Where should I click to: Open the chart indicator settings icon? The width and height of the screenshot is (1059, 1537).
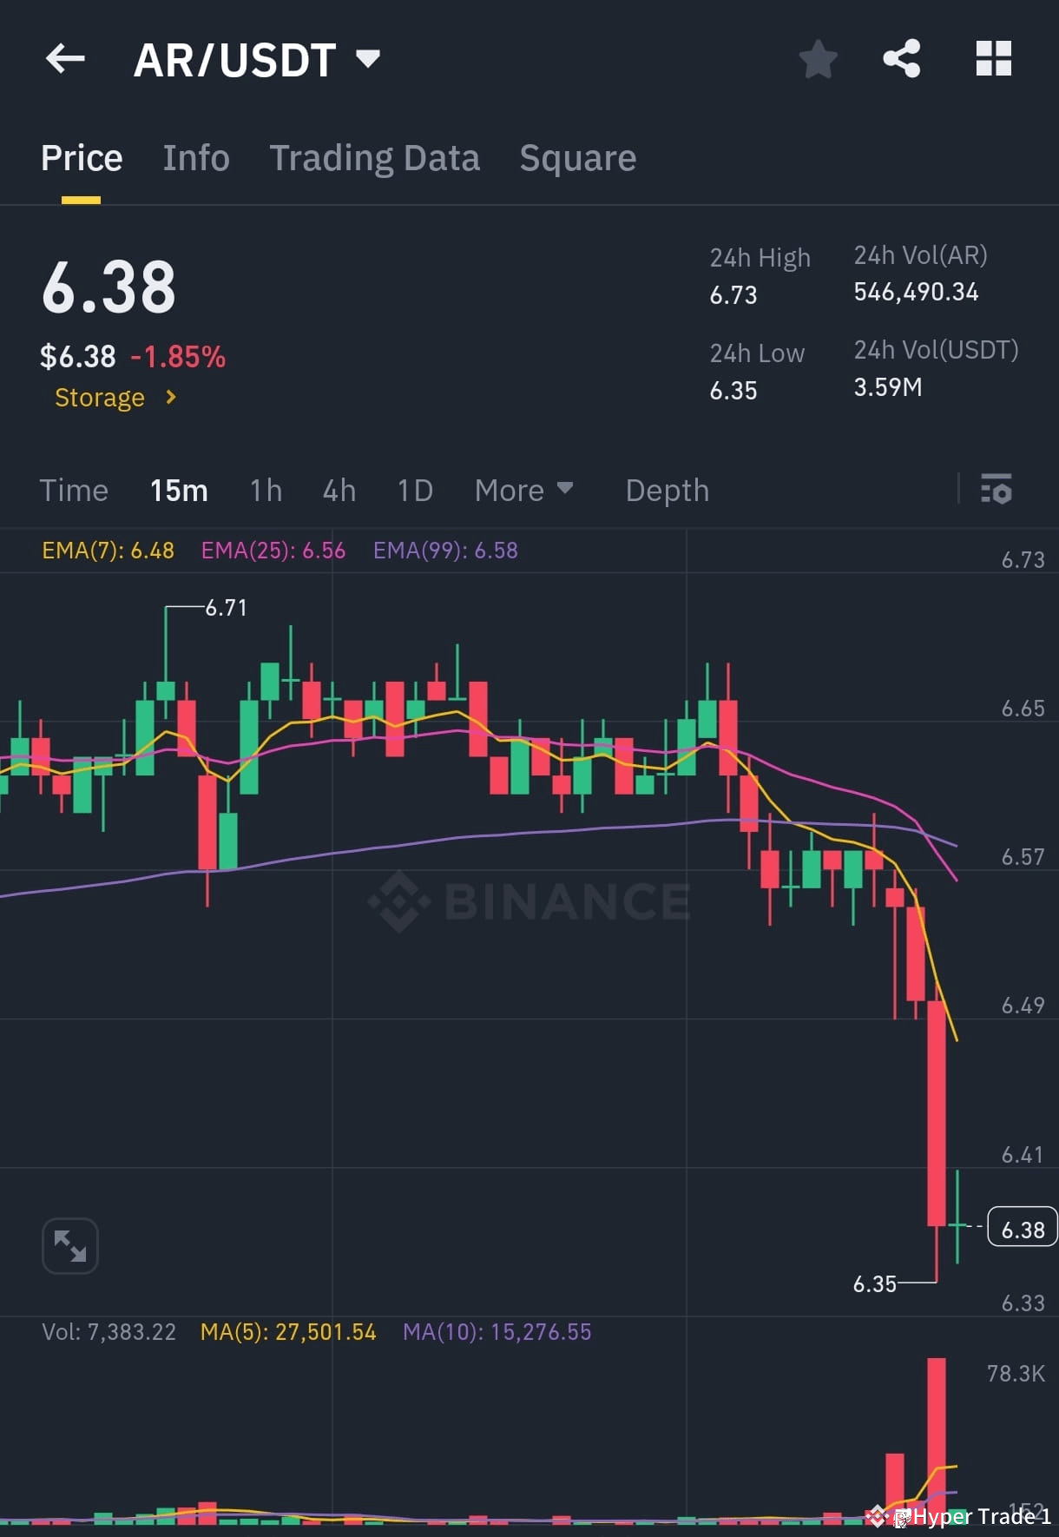(x=997, y=490)
